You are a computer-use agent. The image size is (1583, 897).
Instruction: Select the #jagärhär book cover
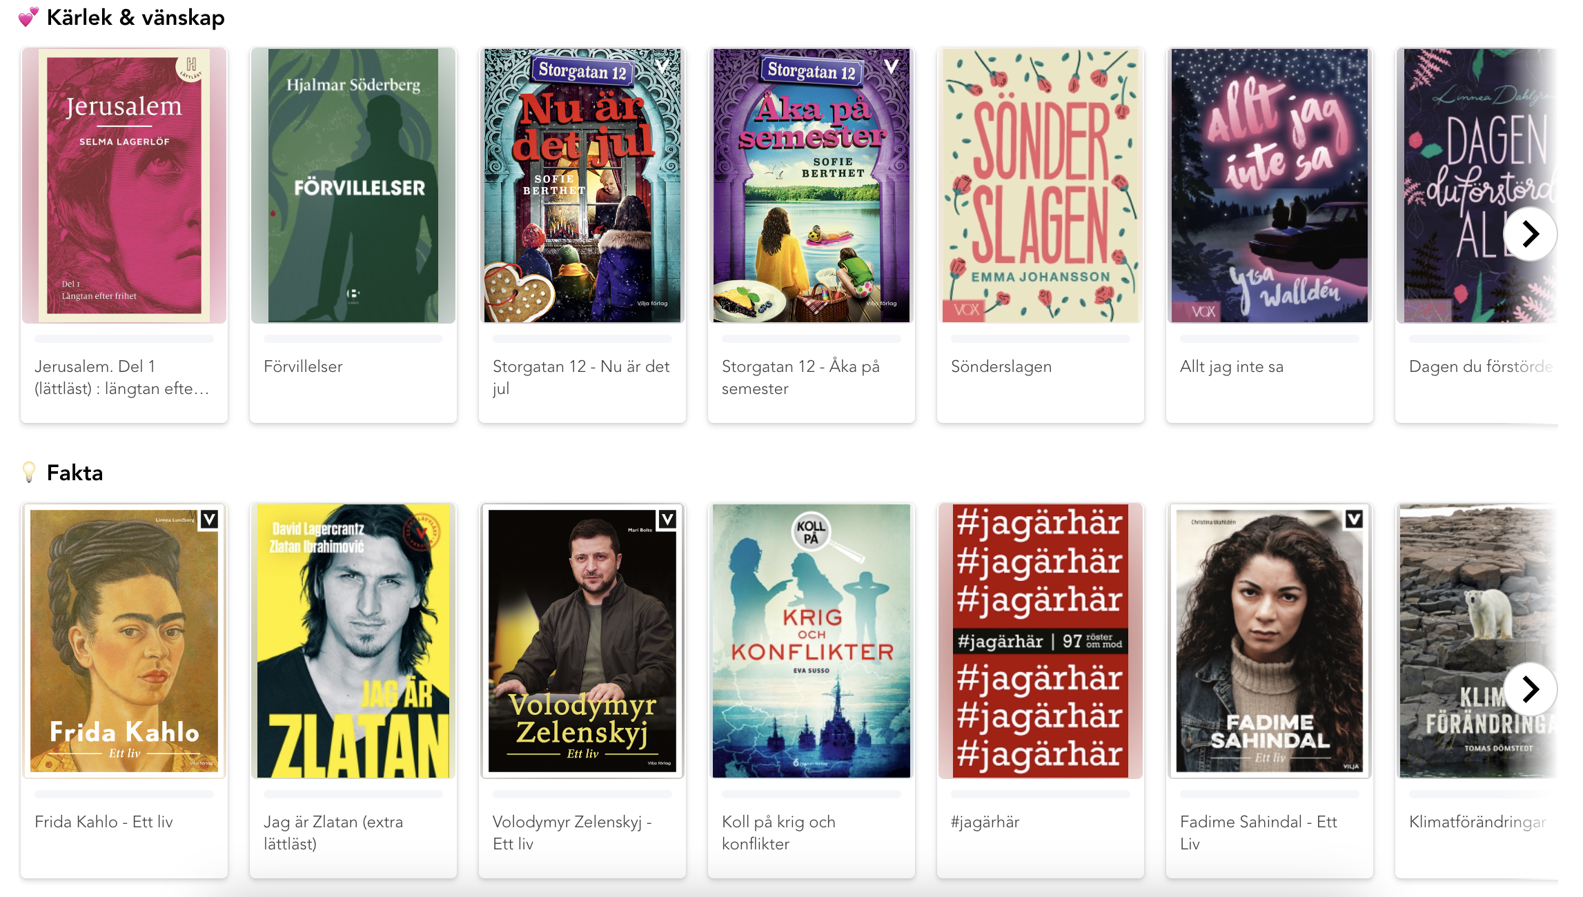[x=1041, y=641]
